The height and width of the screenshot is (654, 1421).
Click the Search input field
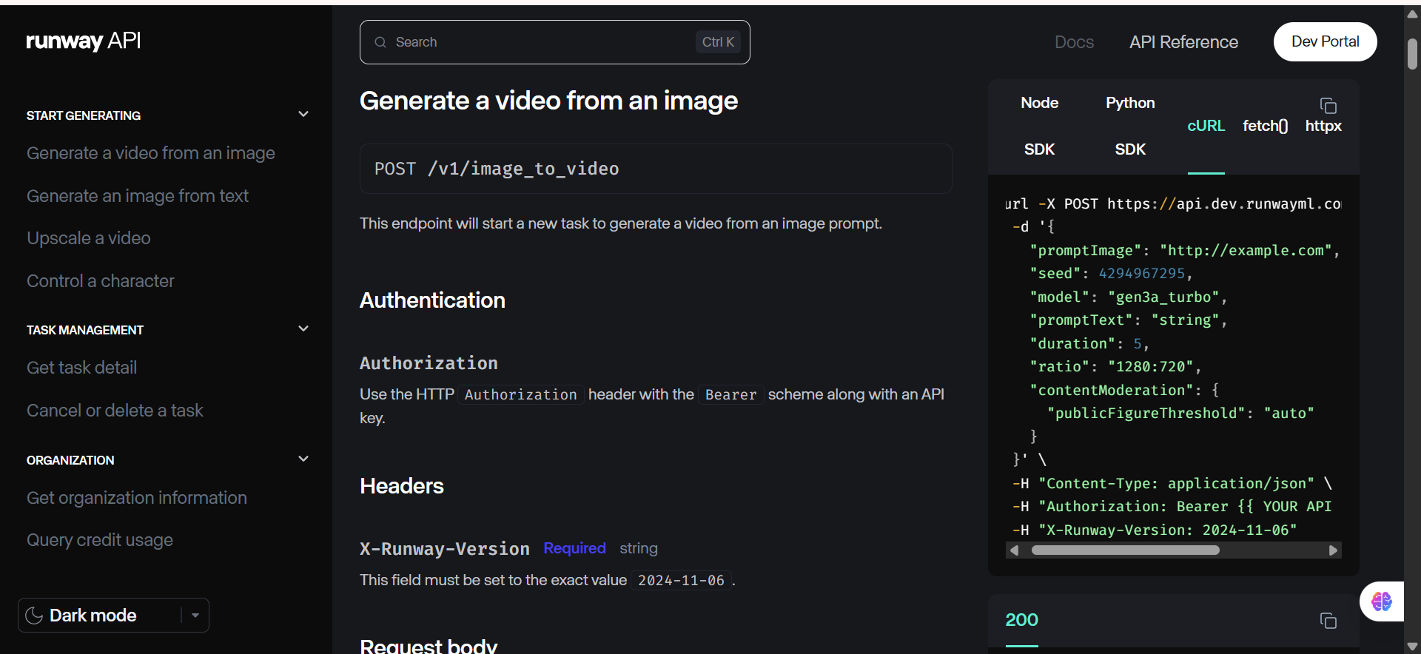(554, 42)
